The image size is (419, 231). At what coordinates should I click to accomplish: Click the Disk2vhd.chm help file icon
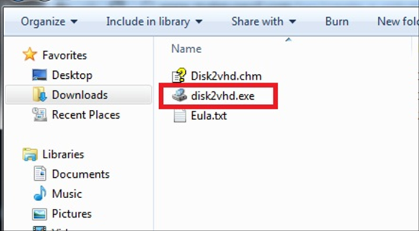[179, 76]
